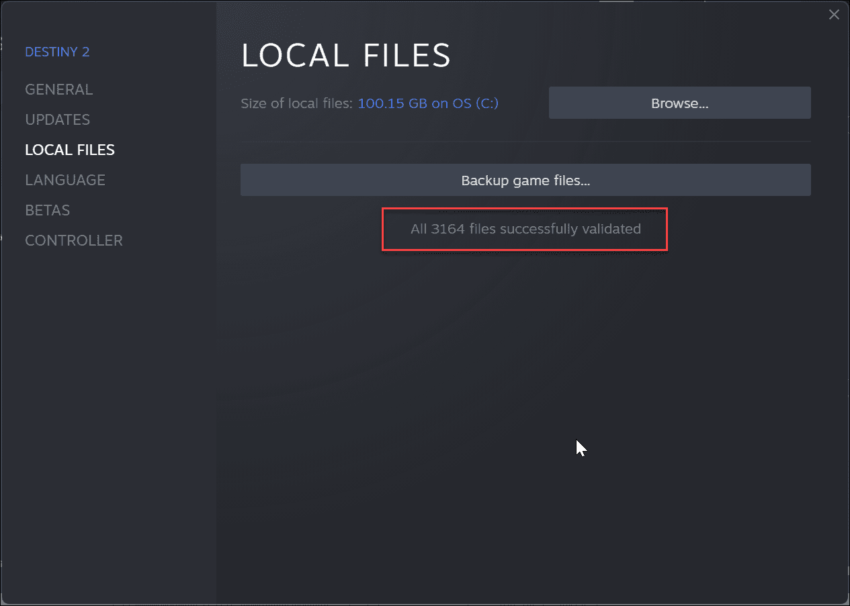
Task: Click the highlighted validation status box
Action: [x=525, y=229]
